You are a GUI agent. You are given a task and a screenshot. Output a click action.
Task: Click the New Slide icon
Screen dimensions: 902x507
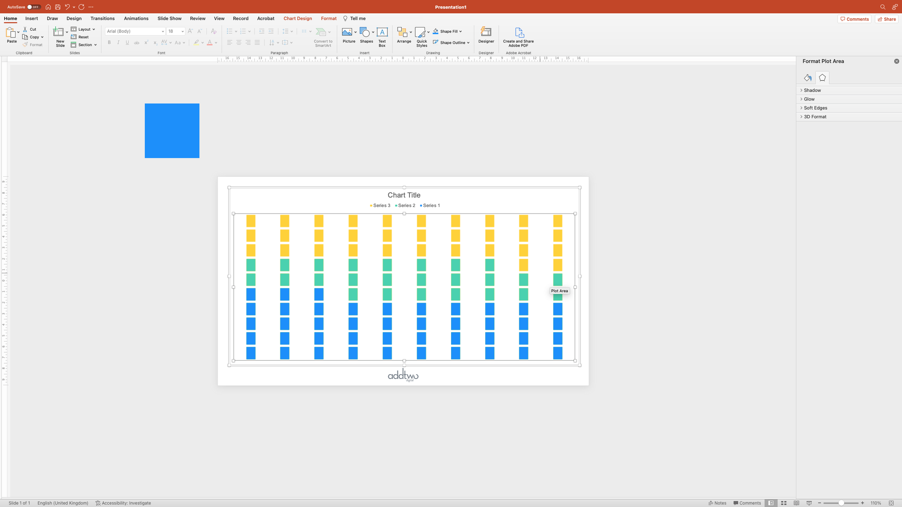(58, 32)
